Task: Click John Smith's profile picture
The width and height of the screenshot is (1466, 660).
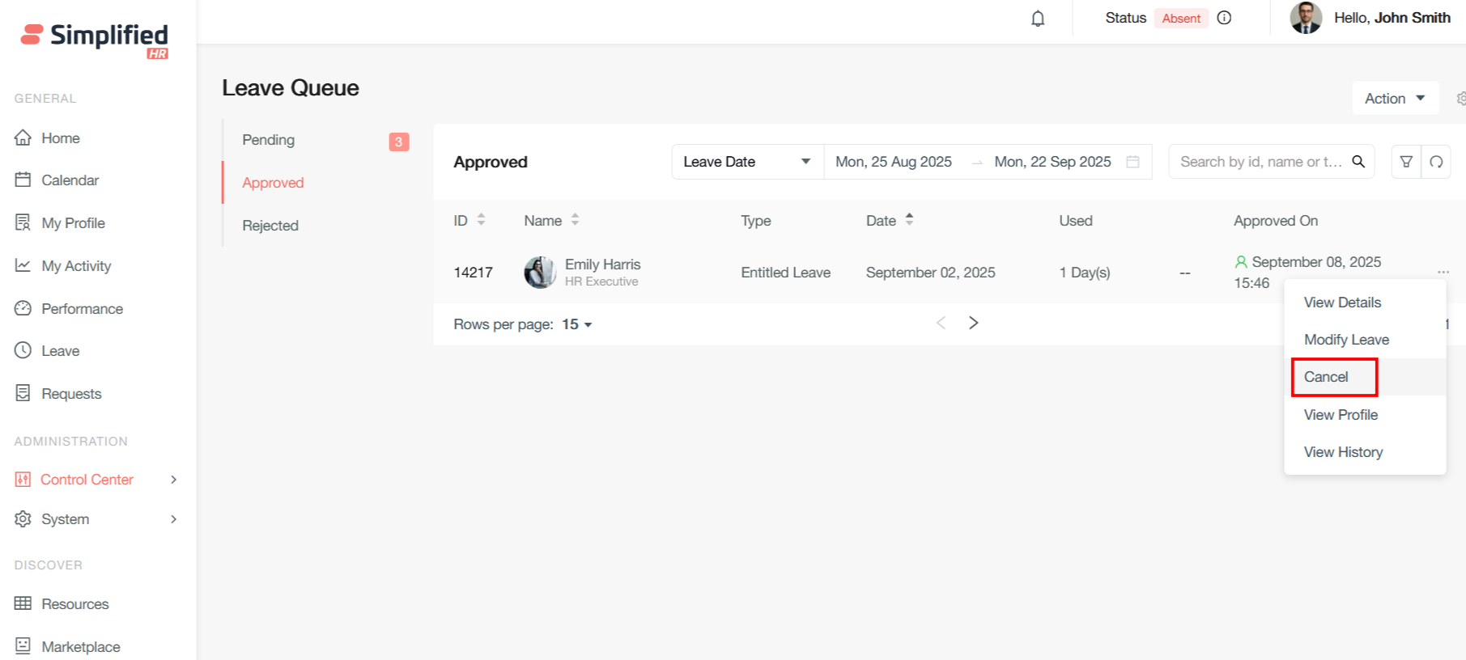Action: [x=1305, y=18]
